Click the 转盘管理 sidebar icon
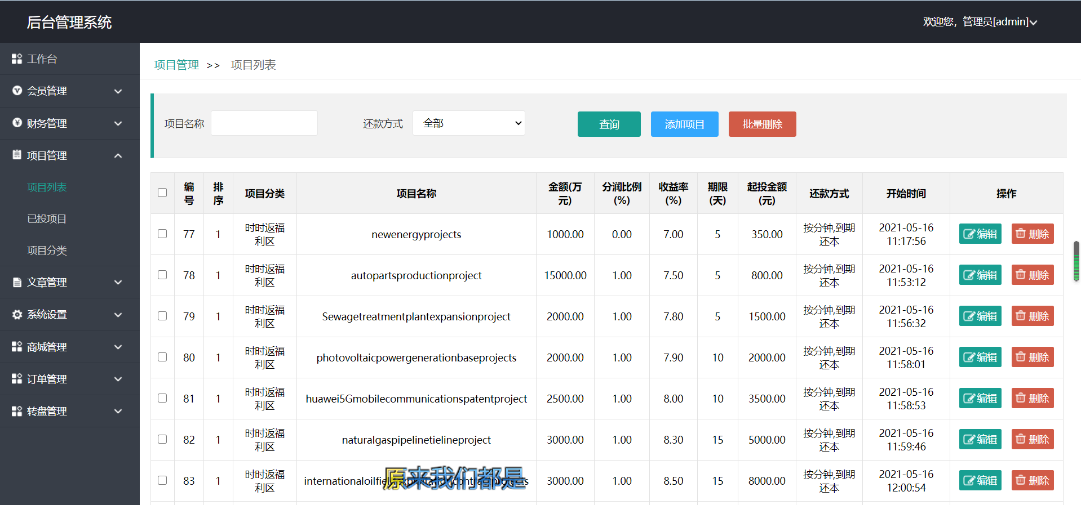The image size is (1081, 505). pos(17,412)
